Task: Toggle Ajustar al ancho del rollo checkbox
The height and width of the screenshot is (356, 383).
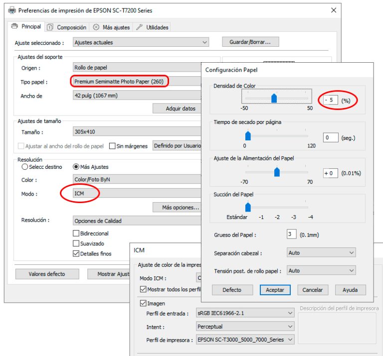Action: click(x=21, y=146)
